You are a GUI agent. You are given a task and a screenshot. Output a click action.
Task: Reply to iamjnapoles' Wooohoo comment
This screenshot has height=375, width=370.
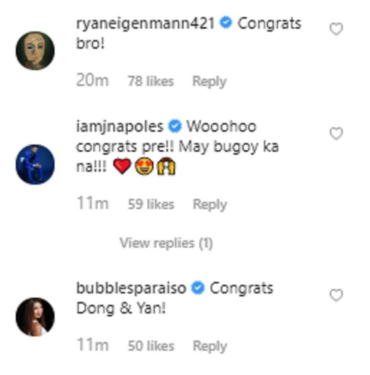coord(210,205)
